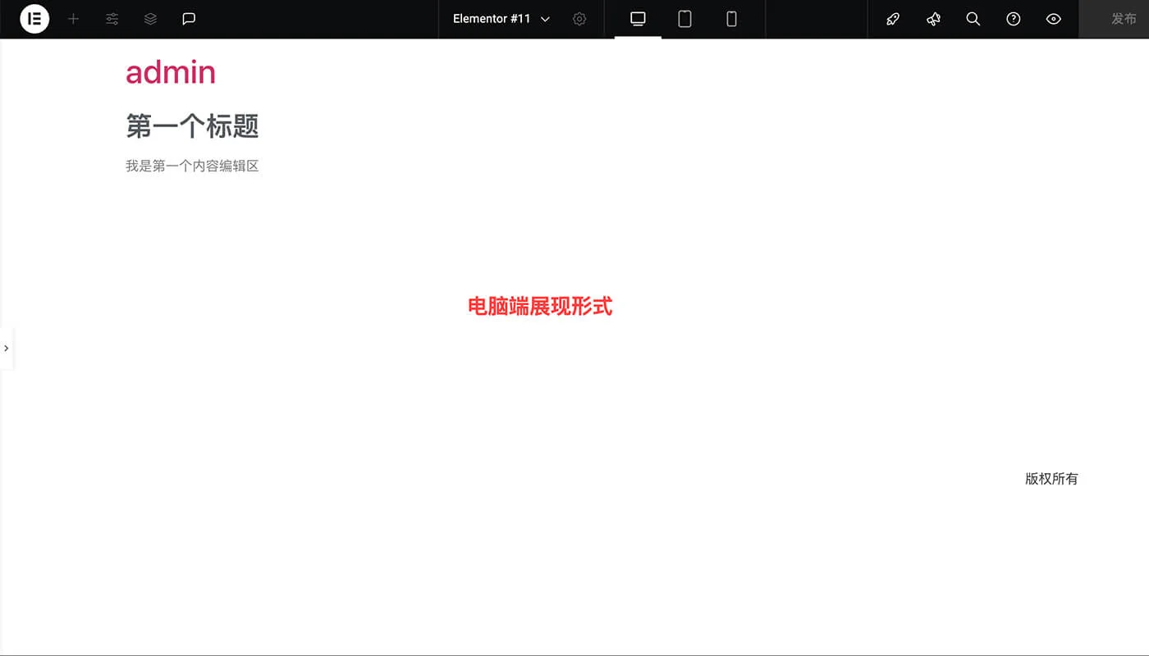The height and width of the screenshot is (656, 1149).
Task: Click the Add Element plus icon
Action: pos(73,19)
